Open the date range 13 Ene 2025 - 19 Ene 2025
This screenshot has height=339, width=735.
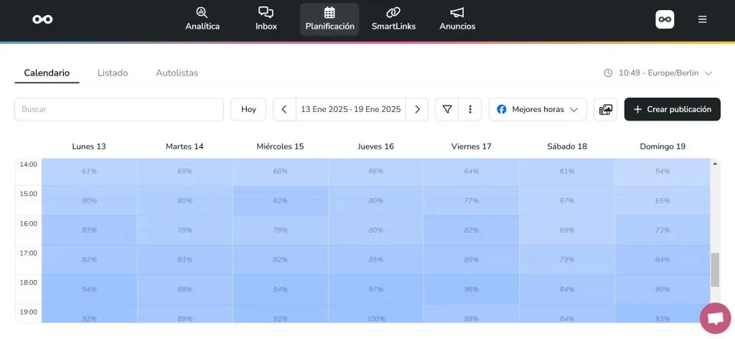pyautogui.click(x=350, y=109)
